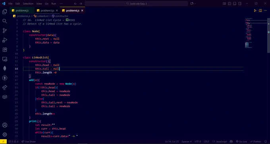Open the Run menu
Screen dimensions: 270x144
pyautogui.click(x=54, y=4)
